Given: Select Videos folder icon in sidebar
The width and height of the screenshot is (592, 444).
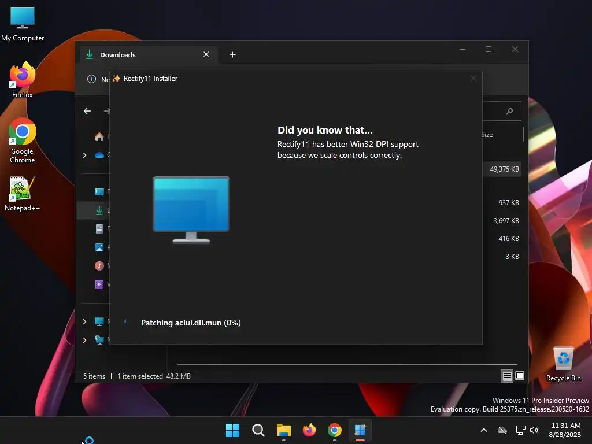Looking at the screenshot, I should pos(99,284).
